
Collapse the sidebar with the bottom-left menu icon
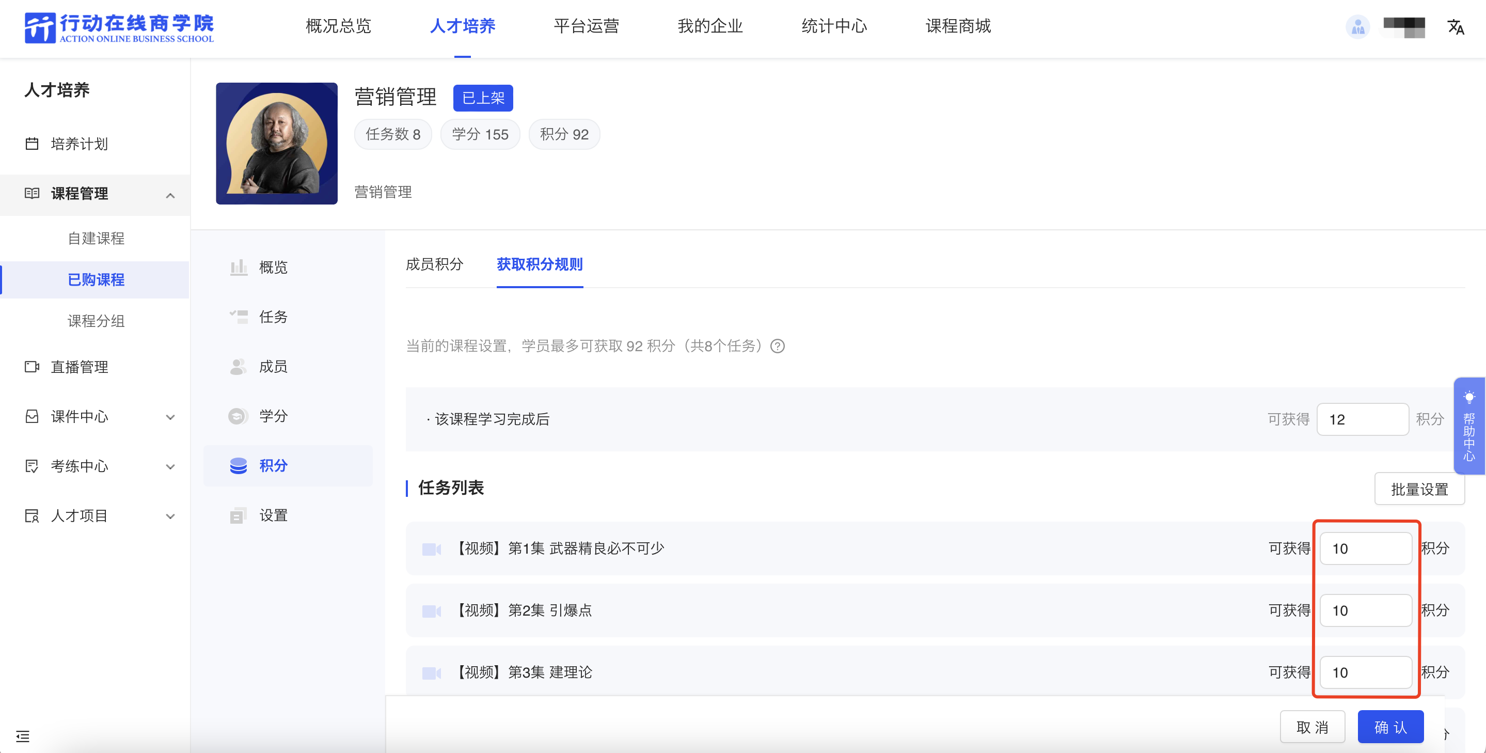(23, 735)
